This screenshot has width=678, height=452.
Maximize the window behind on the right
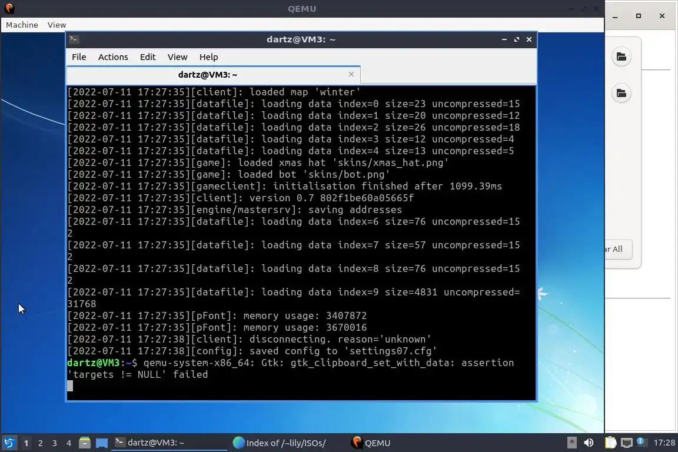[x=638, y=16]
